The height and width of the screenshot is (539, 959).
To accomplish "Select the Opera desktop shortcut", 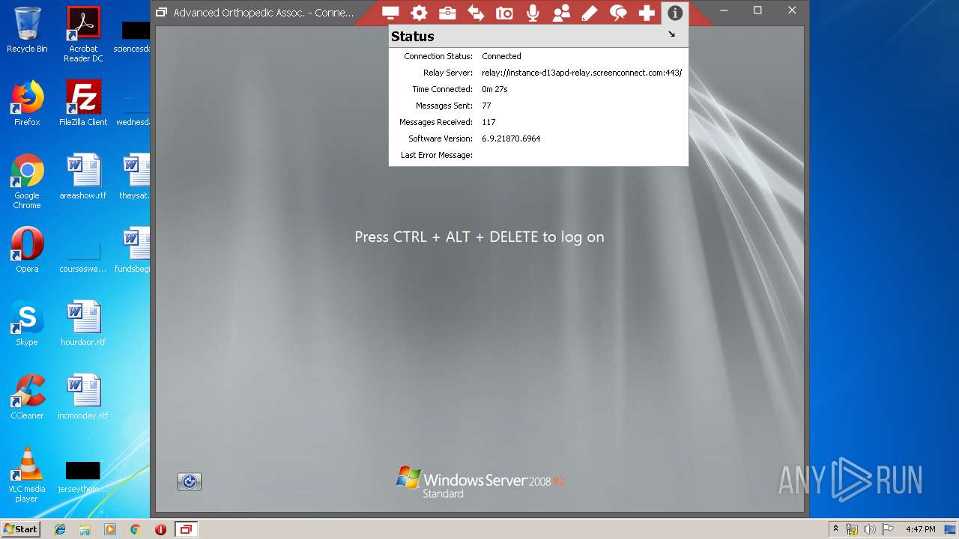I will pos(27,250).
